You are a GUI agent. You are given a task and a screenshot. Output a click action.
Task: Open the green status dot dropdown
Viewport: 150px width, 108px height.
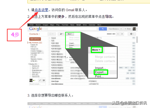point(34,80)
